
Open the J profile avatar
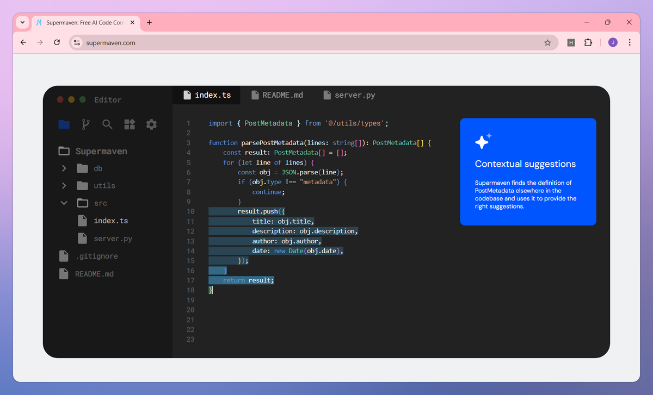[613, 42]
